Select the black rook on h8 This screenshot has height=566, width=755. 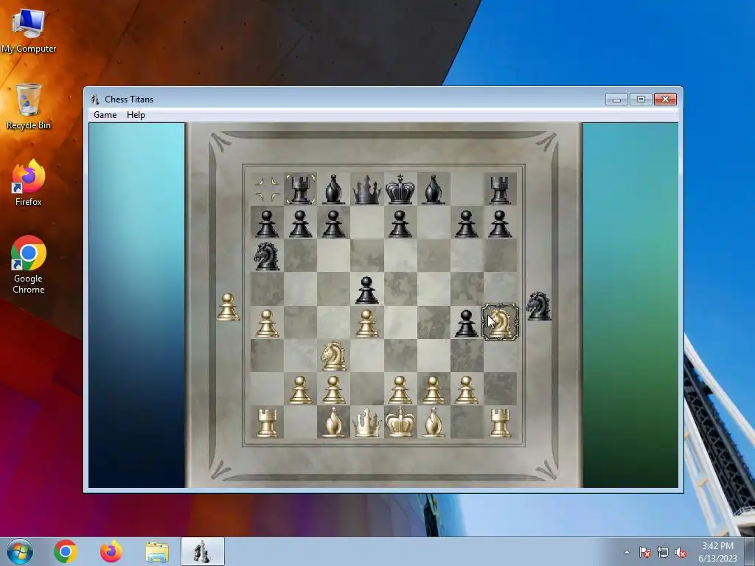(500, 189)
